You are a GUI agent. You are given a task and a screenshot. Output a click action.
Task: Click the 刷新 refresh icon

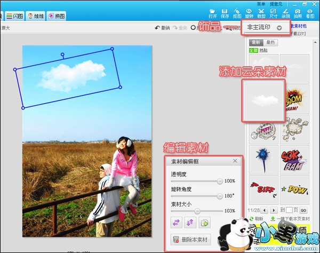[251, 219]
